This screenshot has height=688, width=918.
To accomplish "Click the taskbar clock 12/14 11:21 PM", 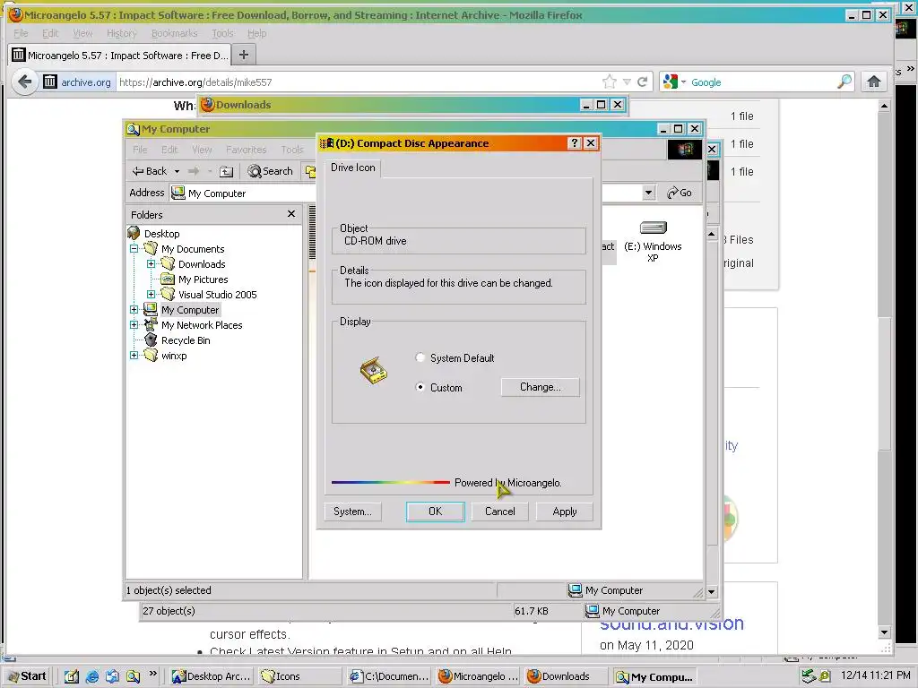I will tap(875, 675).
